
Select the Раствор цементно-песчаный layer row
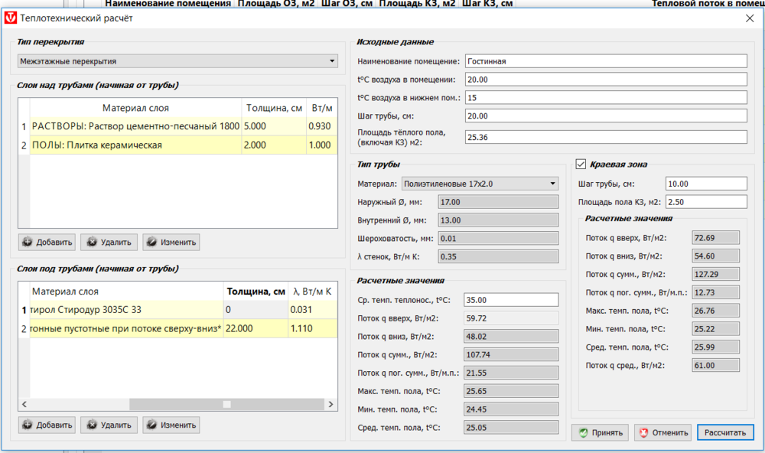pyautogui.click(x=135, y=125)
